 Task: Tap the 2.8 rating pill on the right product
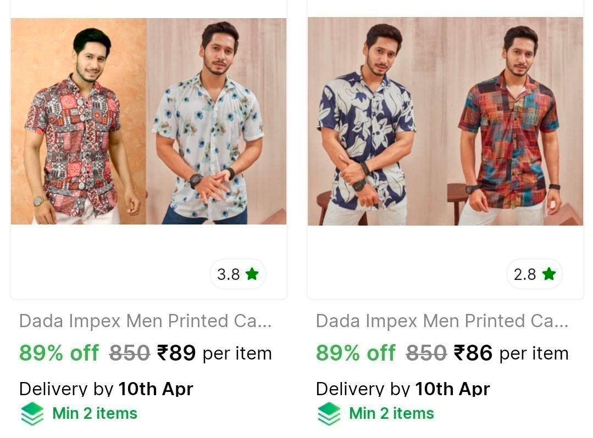pyautogui.click(x=534, y=273)
